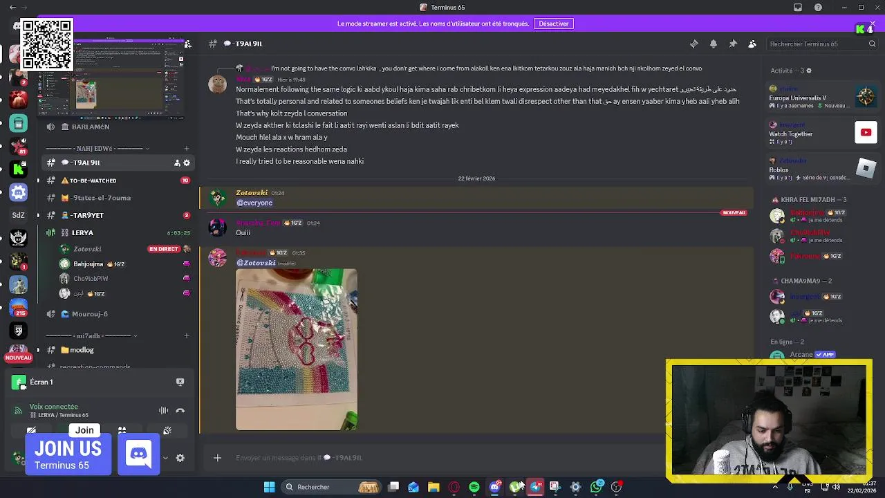The image size is (885, 498).
Task: Open the Mourouj-6 voice channel
Action: pos(118,314)
